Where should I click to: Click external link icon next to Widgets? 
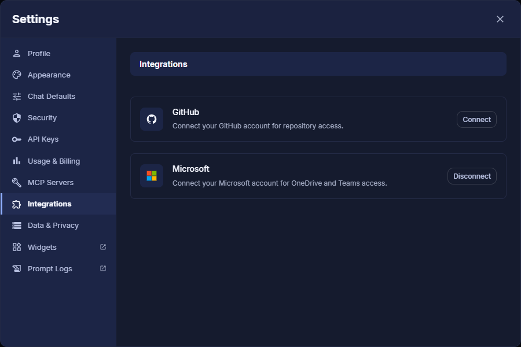coord(103,247)
